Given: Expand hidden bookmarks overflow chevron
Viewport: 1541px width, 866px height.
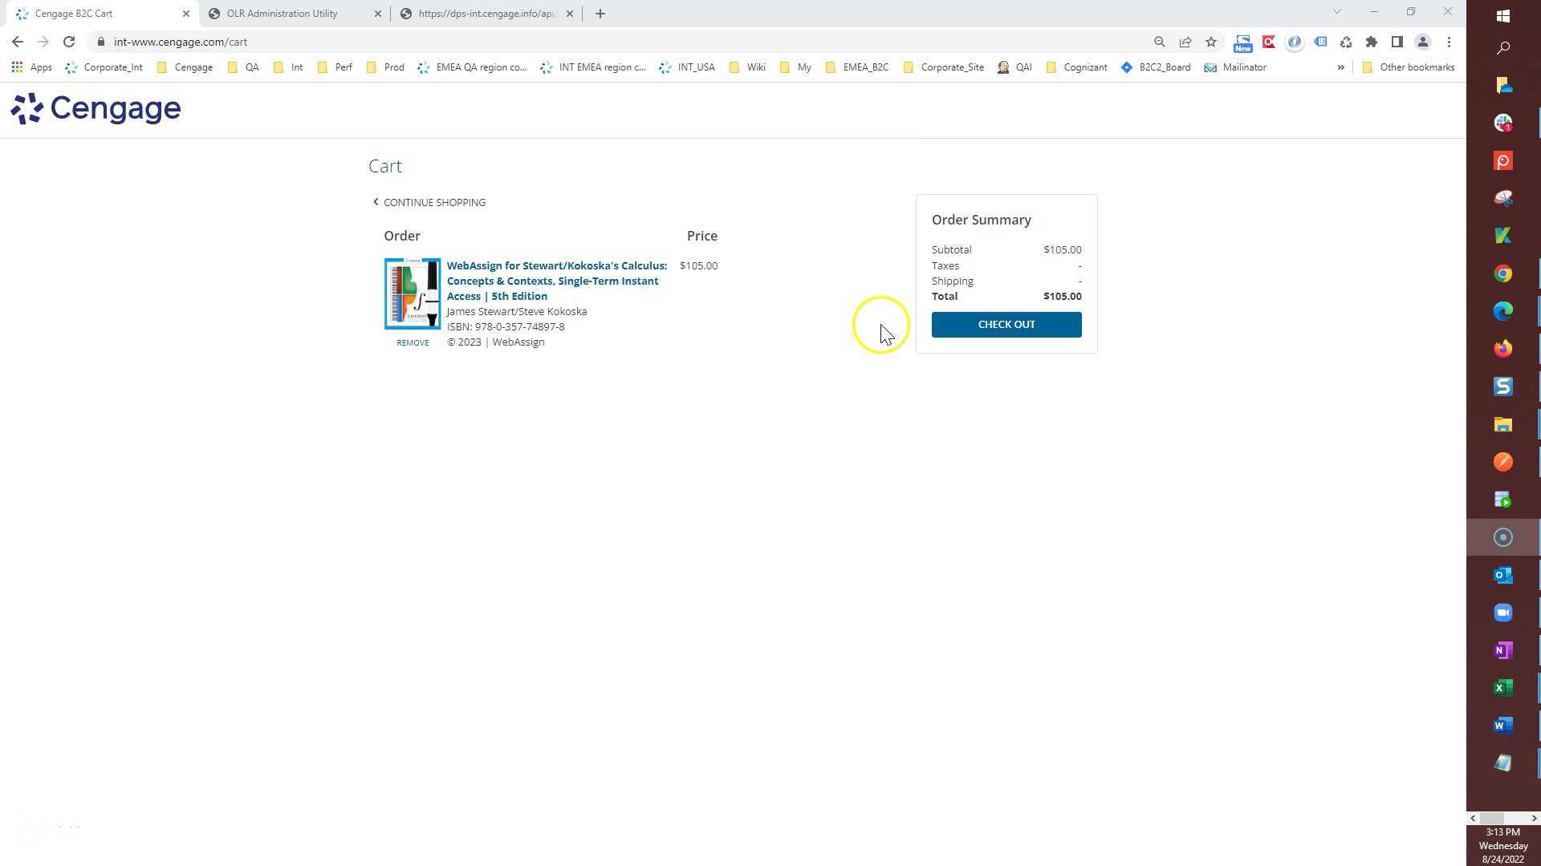Looking at the screenshot, I should (x=1340, y=67).
